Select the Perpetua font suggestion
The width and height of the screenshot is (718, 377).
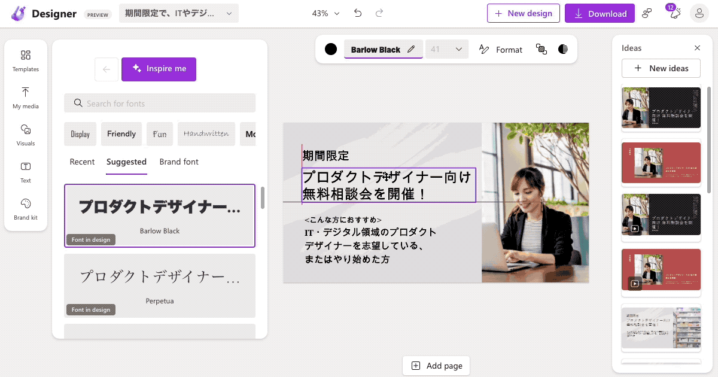pos(159,286)
